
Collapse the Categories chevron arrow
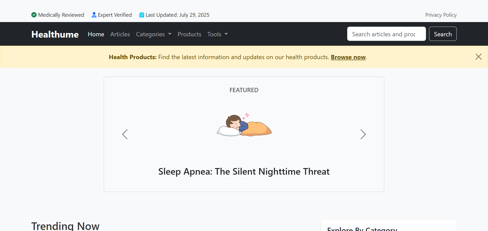click(170, 34)
